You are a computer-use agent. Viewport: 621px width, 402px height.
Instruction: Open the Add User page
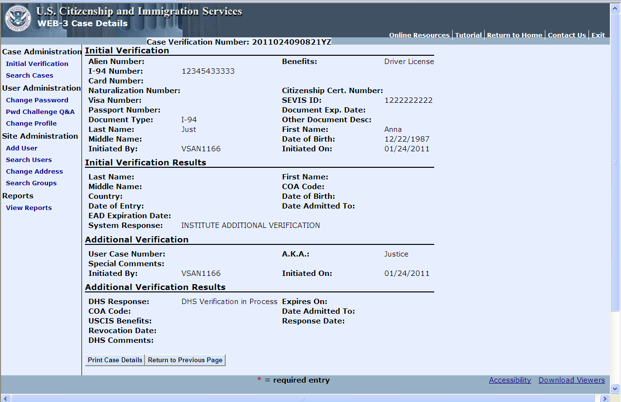point(21,148)
